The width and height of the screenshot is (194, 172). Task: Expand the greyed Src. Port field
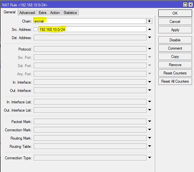click(x=149, y=57)
